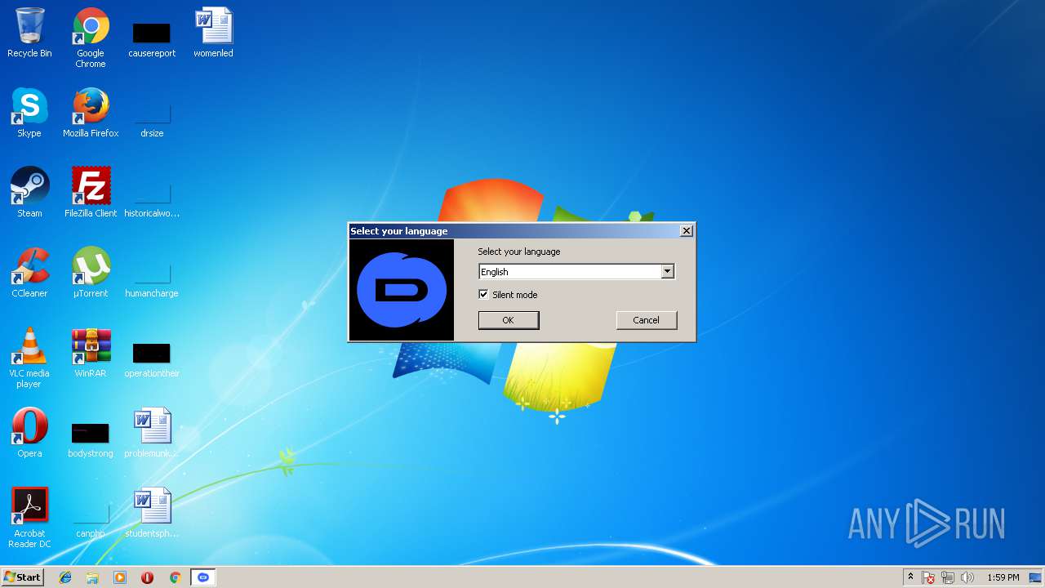This screenshot has width=1045, height=588.
Task: Open Internet Explorer from the taskbar
Action: pos(65,577)
